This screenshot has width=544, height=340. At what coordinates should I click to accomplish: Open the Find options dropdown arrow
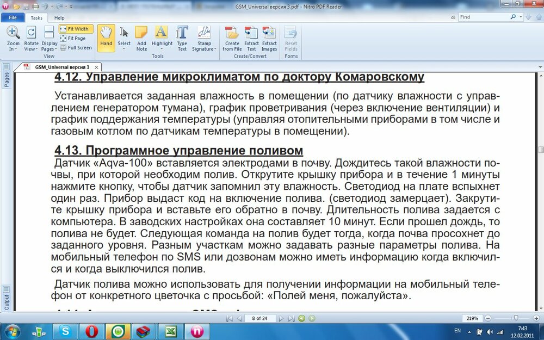[521, 17]
